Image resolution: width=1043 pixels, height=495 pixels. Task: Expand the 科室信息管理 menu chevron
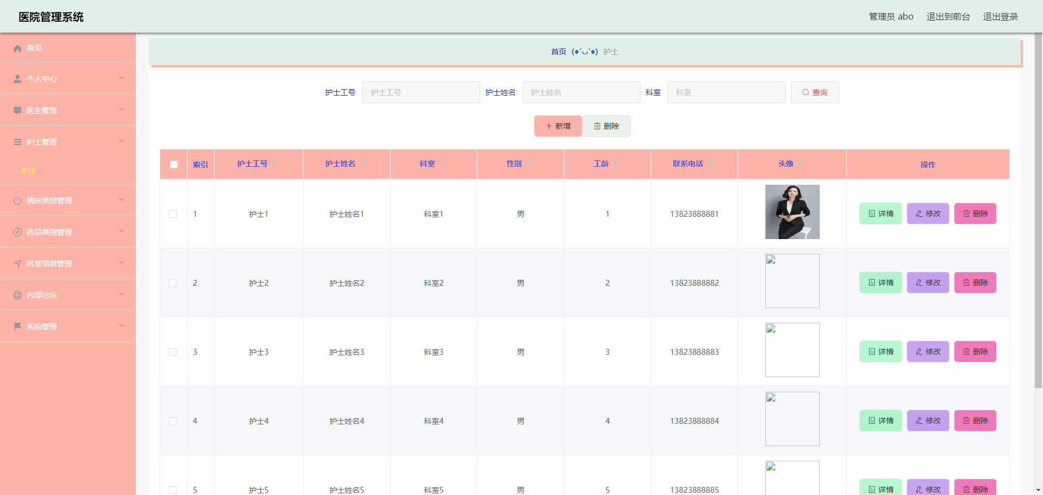pos(122,263)
